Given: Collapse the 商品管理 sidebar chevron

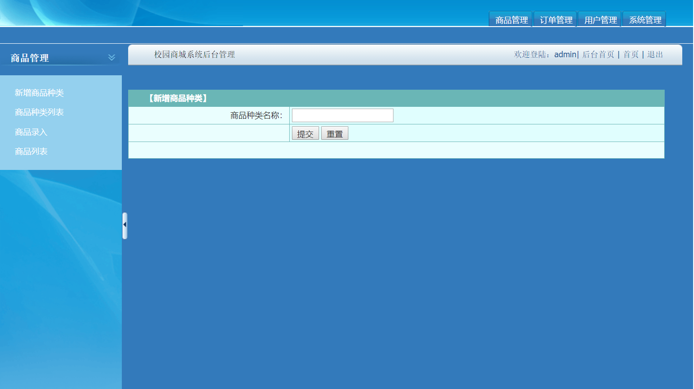Looking at the screenshot, I should [x=111, y=57].
